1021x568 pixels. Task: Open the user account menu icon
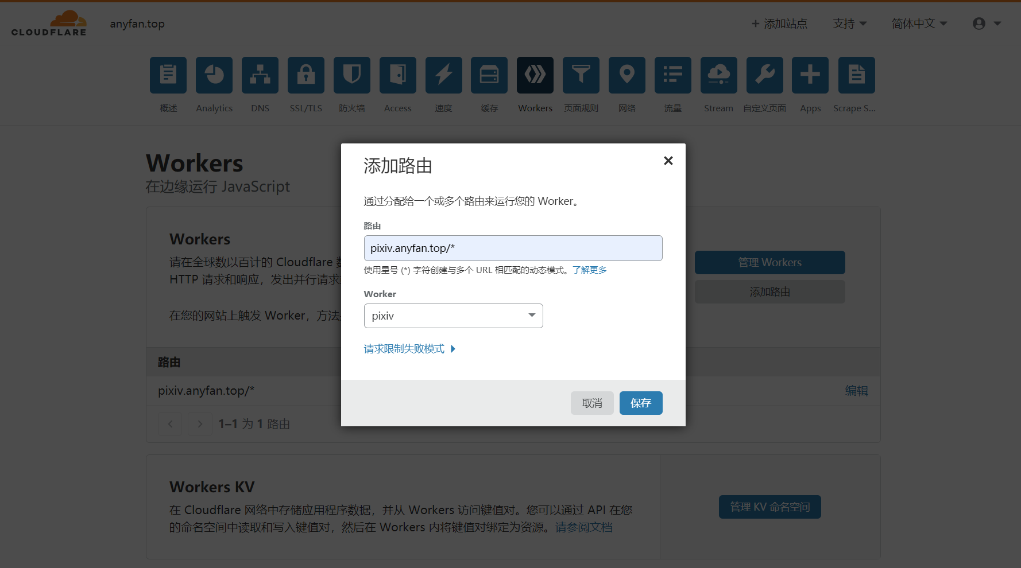coord(987,24)
